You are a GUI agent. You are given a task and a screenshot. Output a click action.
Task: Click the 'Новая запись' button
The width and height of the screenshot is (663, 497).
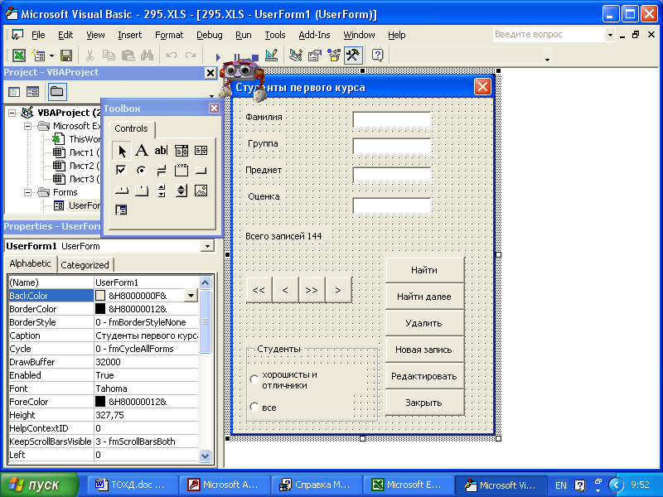click(424, 350)
